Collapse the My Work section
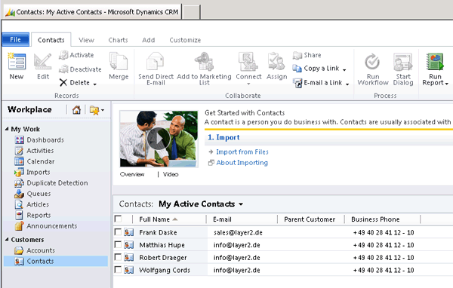 click(7, 129)
